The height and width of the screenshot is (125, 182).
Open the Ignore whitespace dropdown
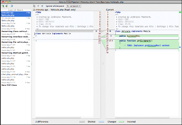73,6
